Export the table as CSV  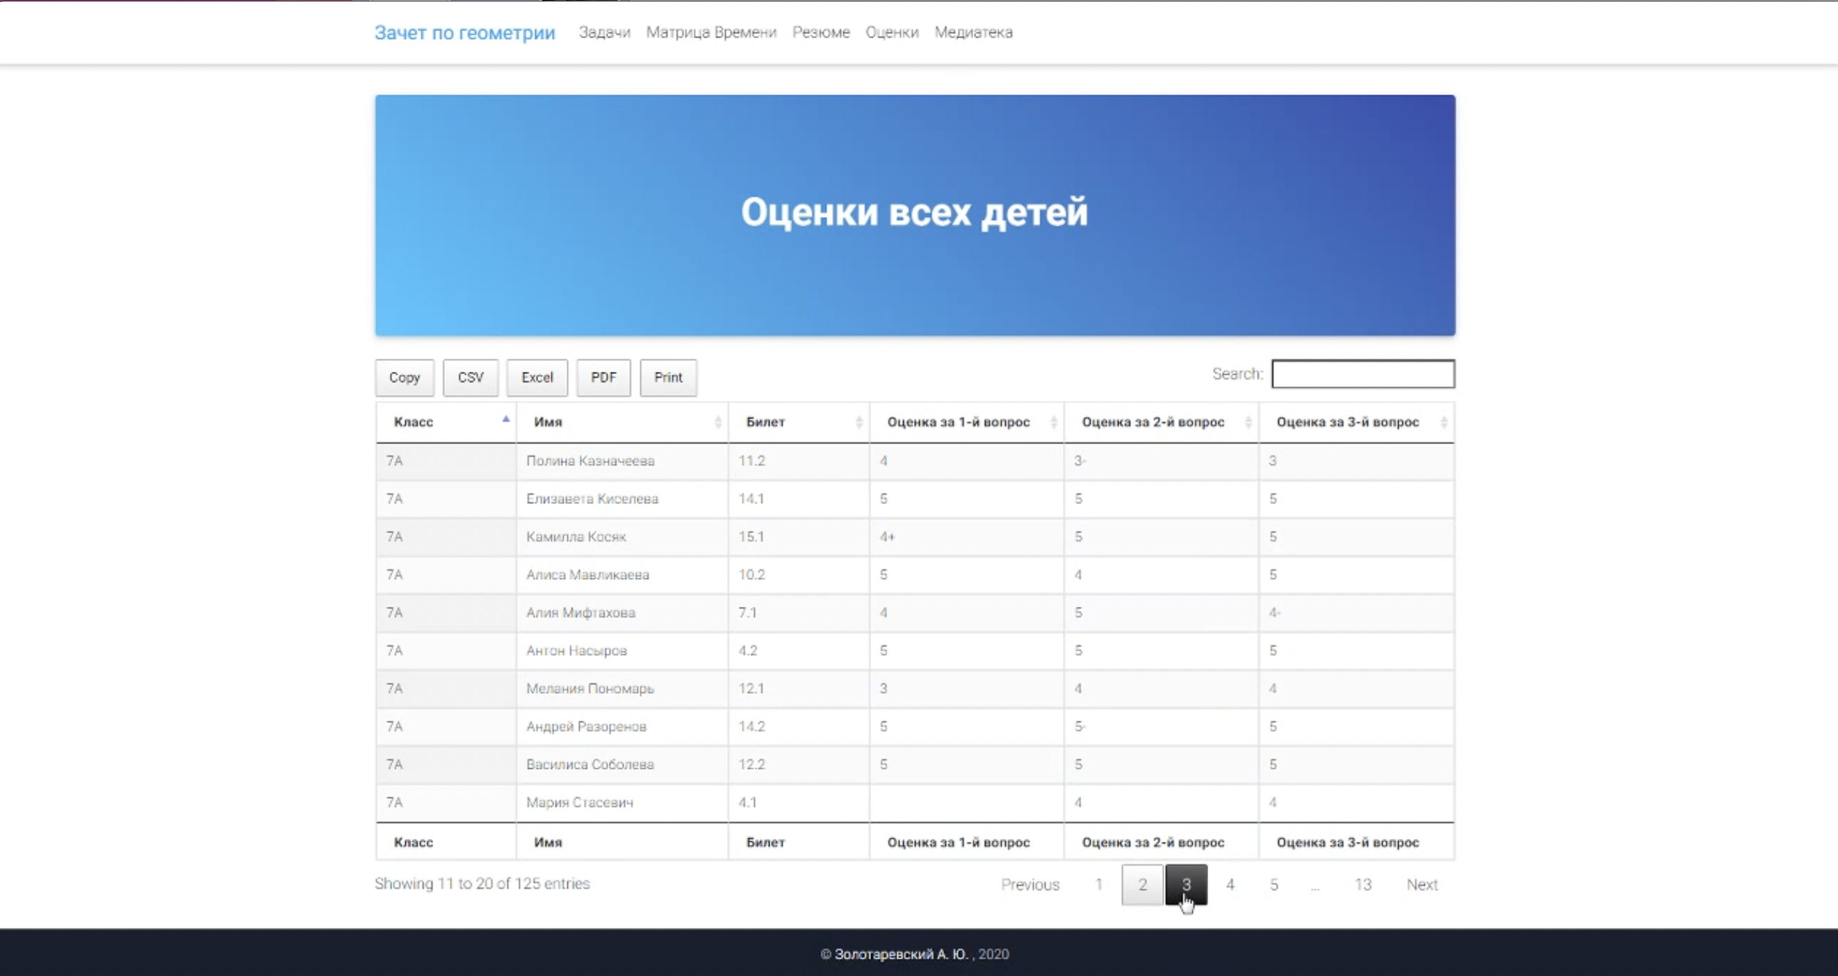(471, 377)
